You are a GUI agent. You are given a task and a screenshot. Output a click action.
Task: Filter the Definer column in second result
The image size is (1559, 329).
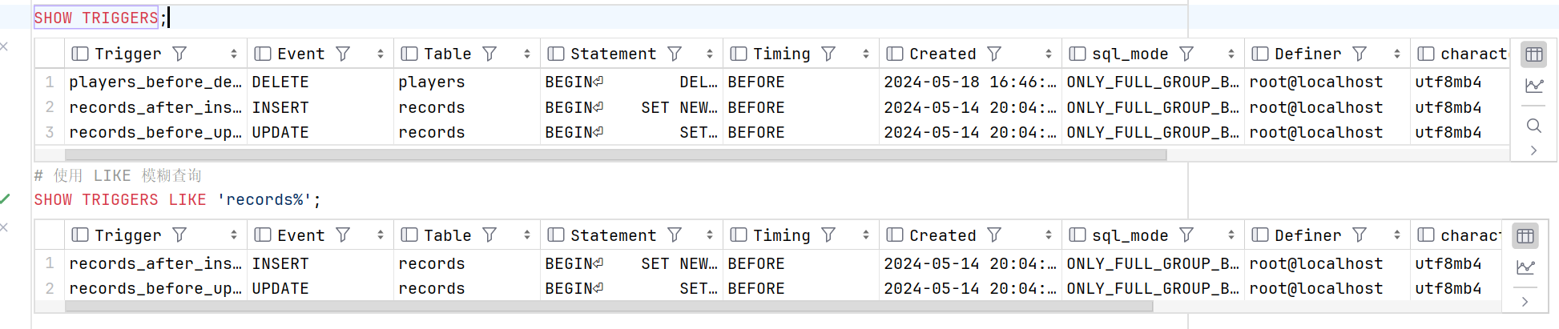point(1360,235)
